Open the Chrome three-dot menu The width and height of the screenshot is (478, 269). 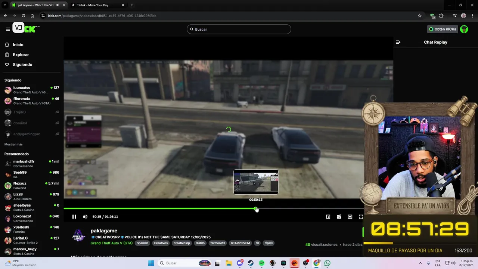(x=472, y=16)
